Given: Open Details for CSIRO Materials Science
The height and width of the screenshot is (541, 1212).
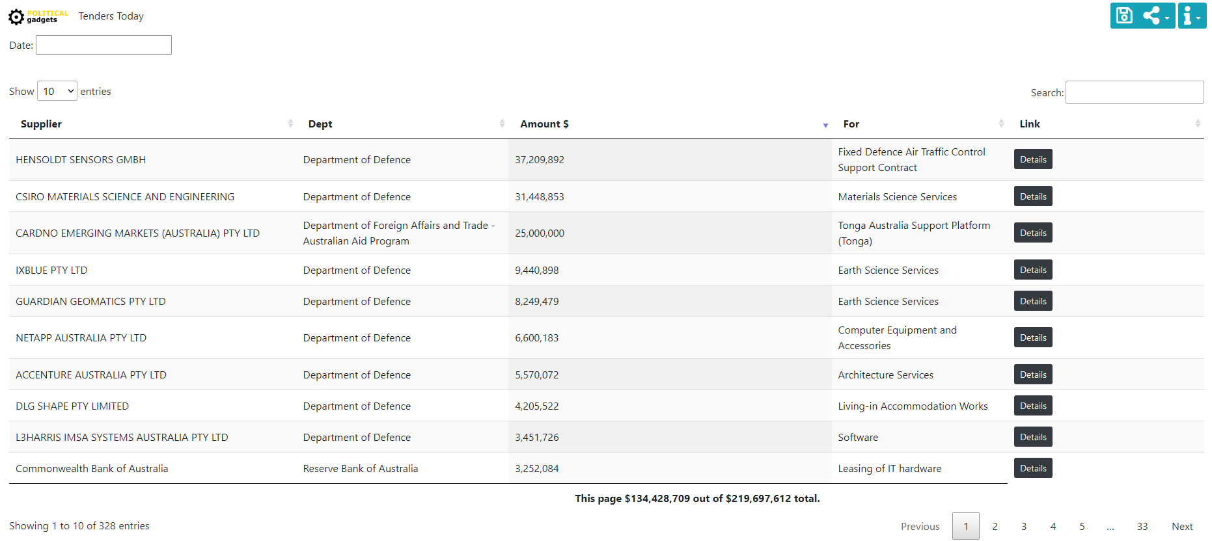Looking at the screenshot, I should pyautogui.click(x=1033, y=196).
